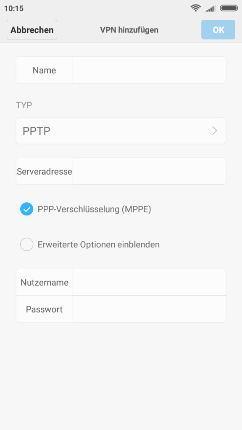Tap the battery indicator icon
The width and height of the screenshot is (242, 430).
[x=229, y=8]
